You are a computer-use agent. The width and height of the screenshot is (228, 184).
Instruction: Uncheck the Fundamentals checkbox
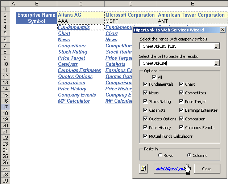coord(145,84)
